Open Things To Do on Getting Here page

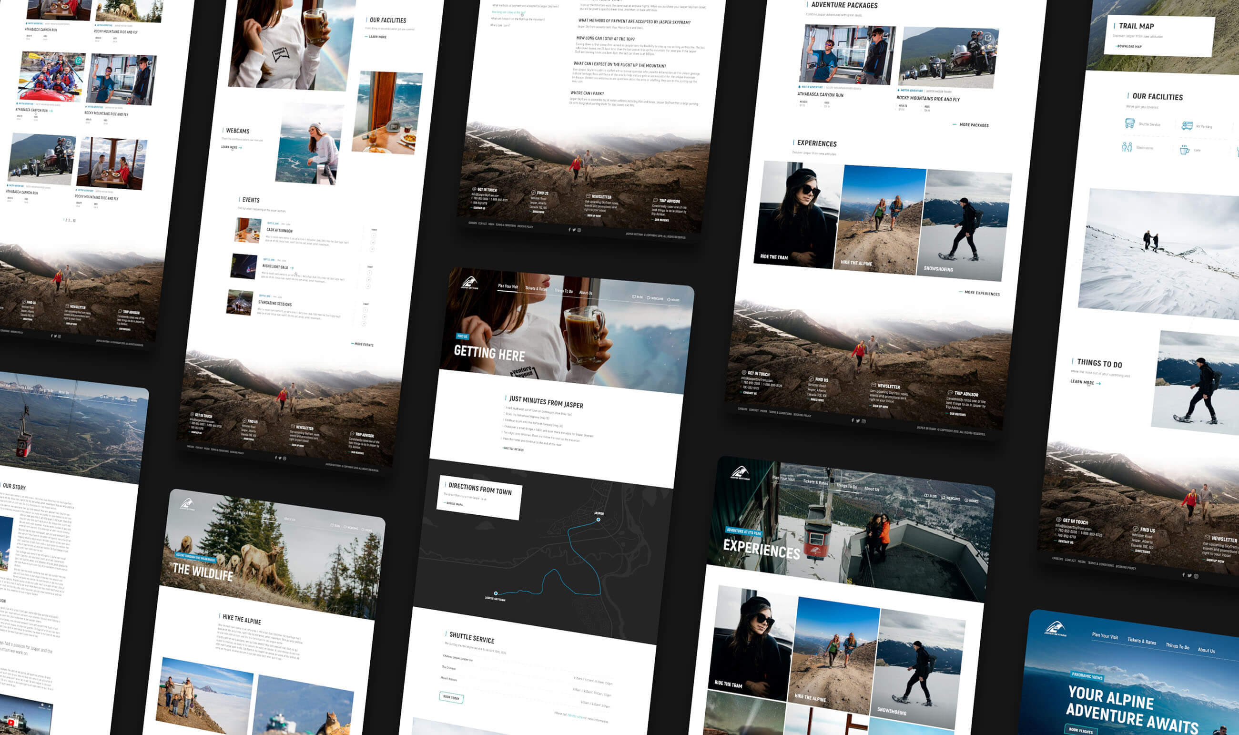click(x=563, y=291)
